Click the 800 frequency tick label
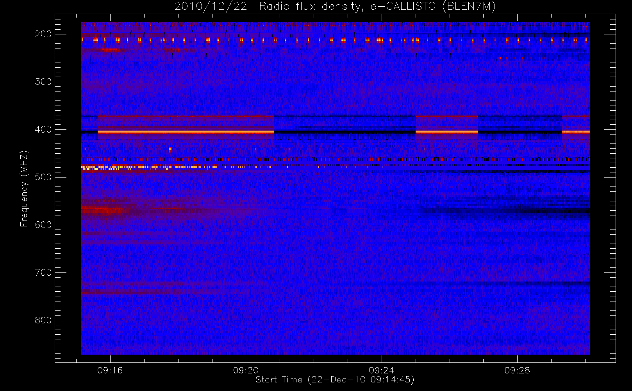632x391 pixels. point(43,320)
